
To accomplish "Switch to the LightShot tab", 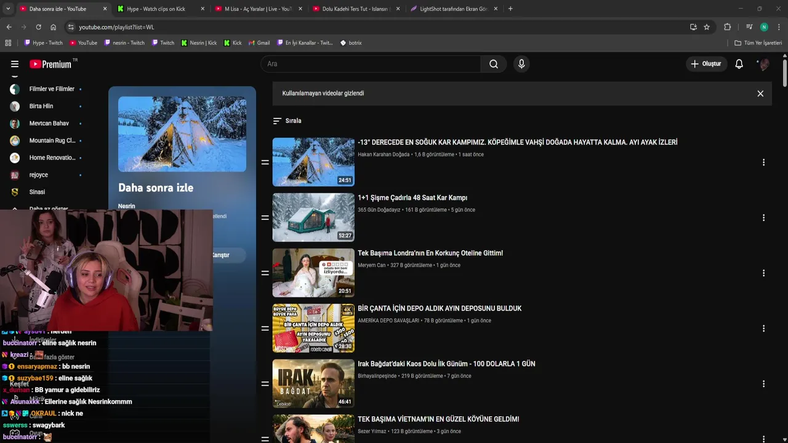I will [452, 9].
